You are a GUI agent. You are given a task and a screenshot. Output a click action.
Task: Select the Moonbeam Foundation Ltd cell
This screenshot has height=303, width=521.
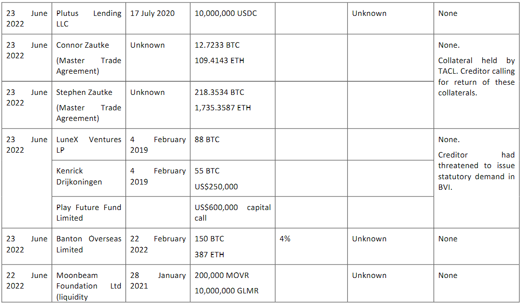tap(89, 283)
